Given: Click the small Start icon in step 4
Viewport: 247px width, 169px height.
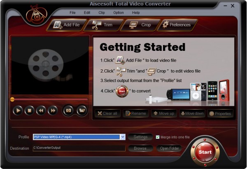Looking at the screenshot, I should (122, 91).
